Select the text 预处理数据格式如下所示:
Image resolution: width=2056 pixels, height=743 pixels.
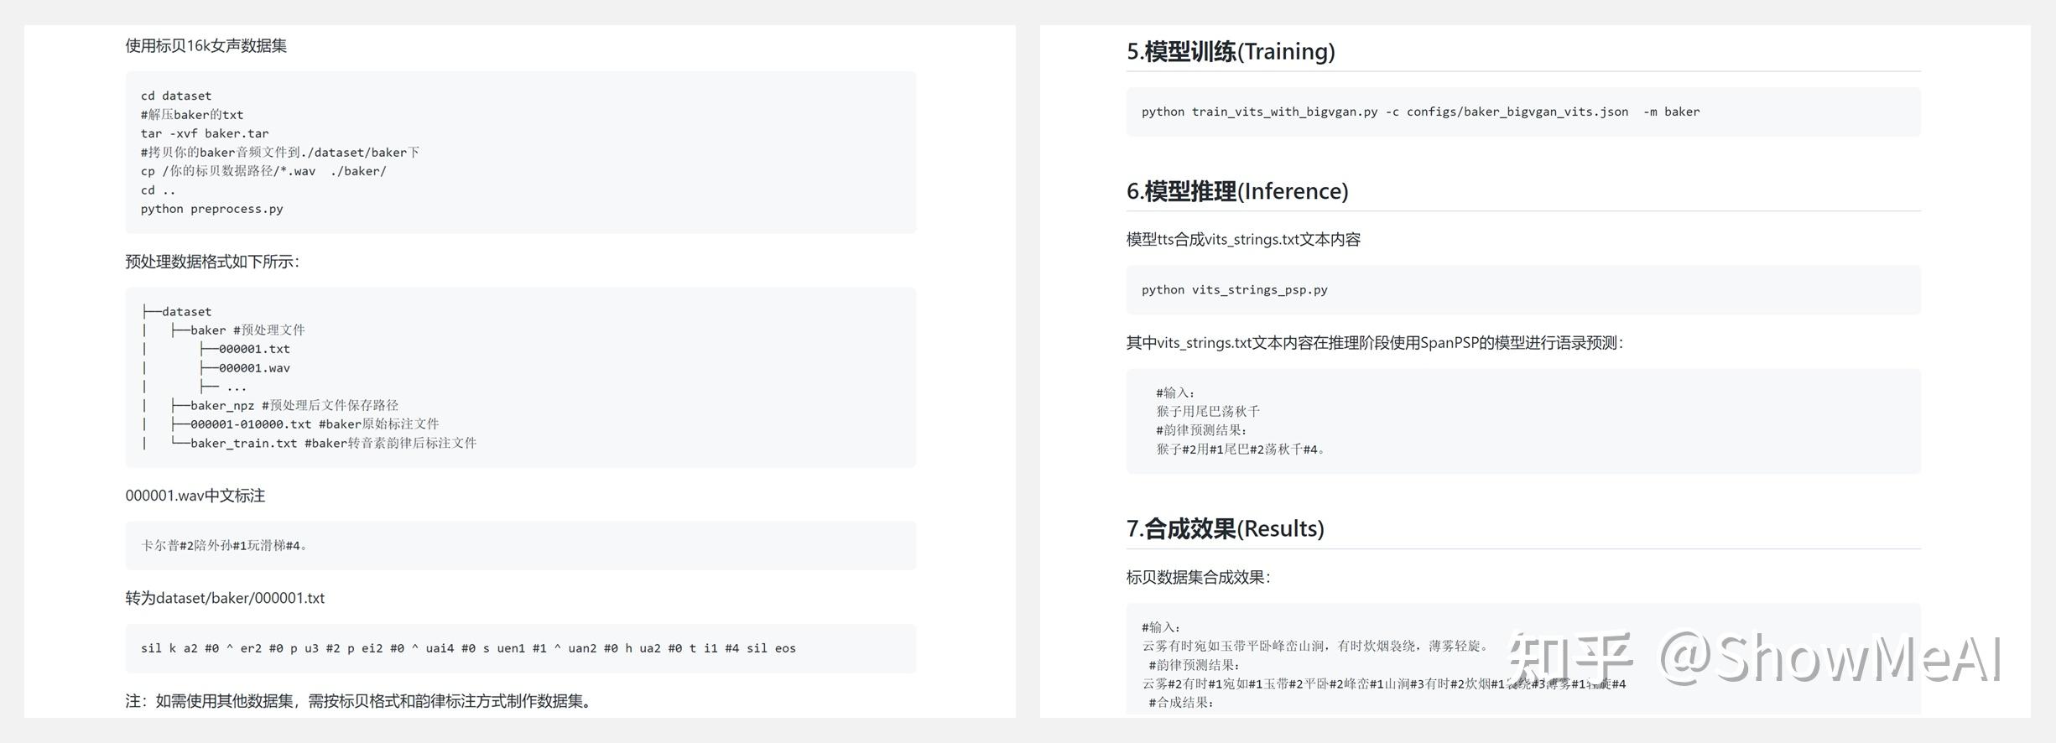click(x=212, y=262)
